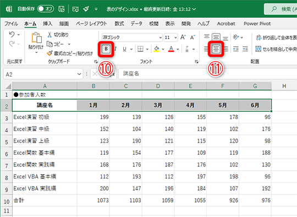Toggle Align Right

226,49
